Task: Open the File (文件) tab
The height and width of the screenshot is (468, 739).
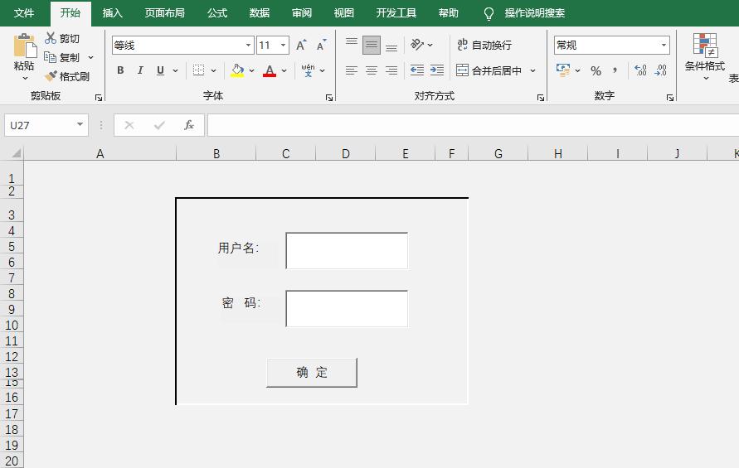Action: (x=24, y=13)
